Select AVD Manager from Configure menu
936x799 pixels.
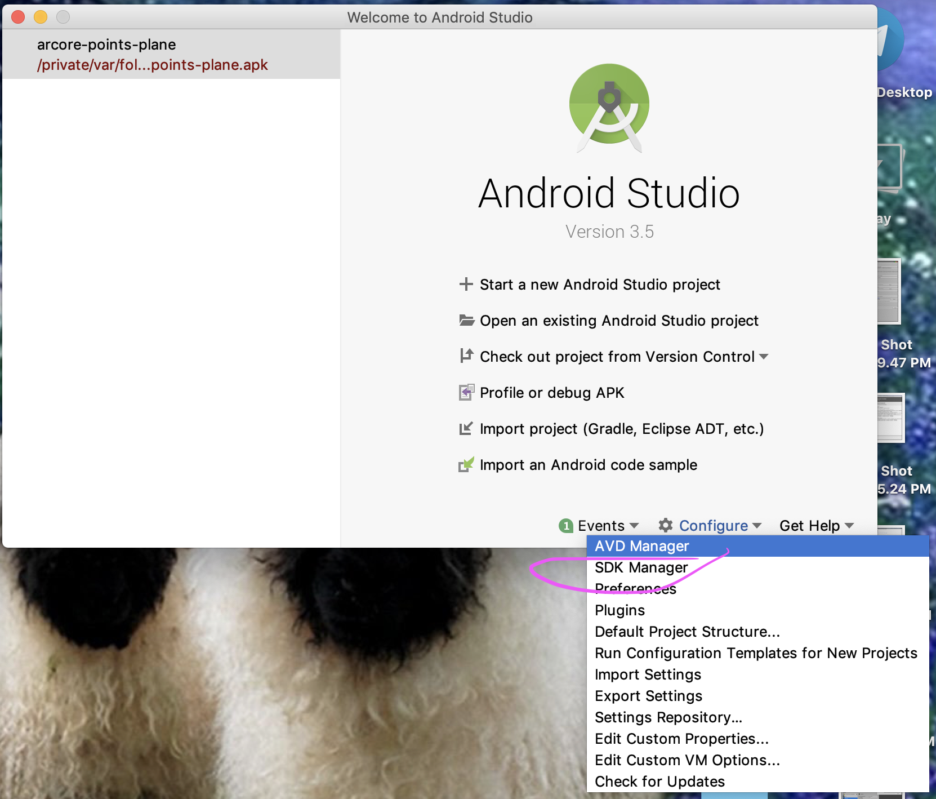click(757, 546)
